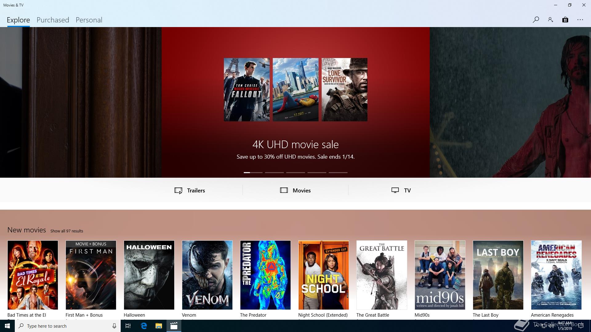Click the Movies film strip icon
Viewport: 591px width, 332px height.
click(284, 190)
